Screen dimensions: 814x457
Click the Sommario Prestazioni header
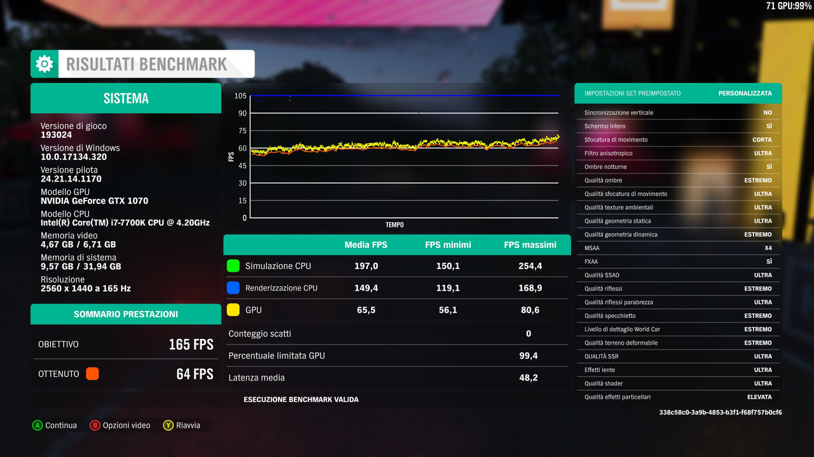click(x=125, y=314)
